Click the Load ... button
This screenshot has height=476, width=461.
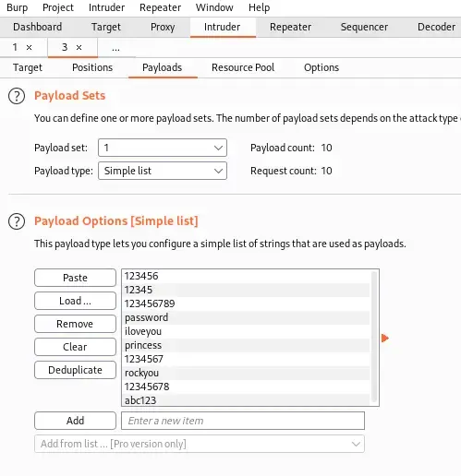pos(75,301)
